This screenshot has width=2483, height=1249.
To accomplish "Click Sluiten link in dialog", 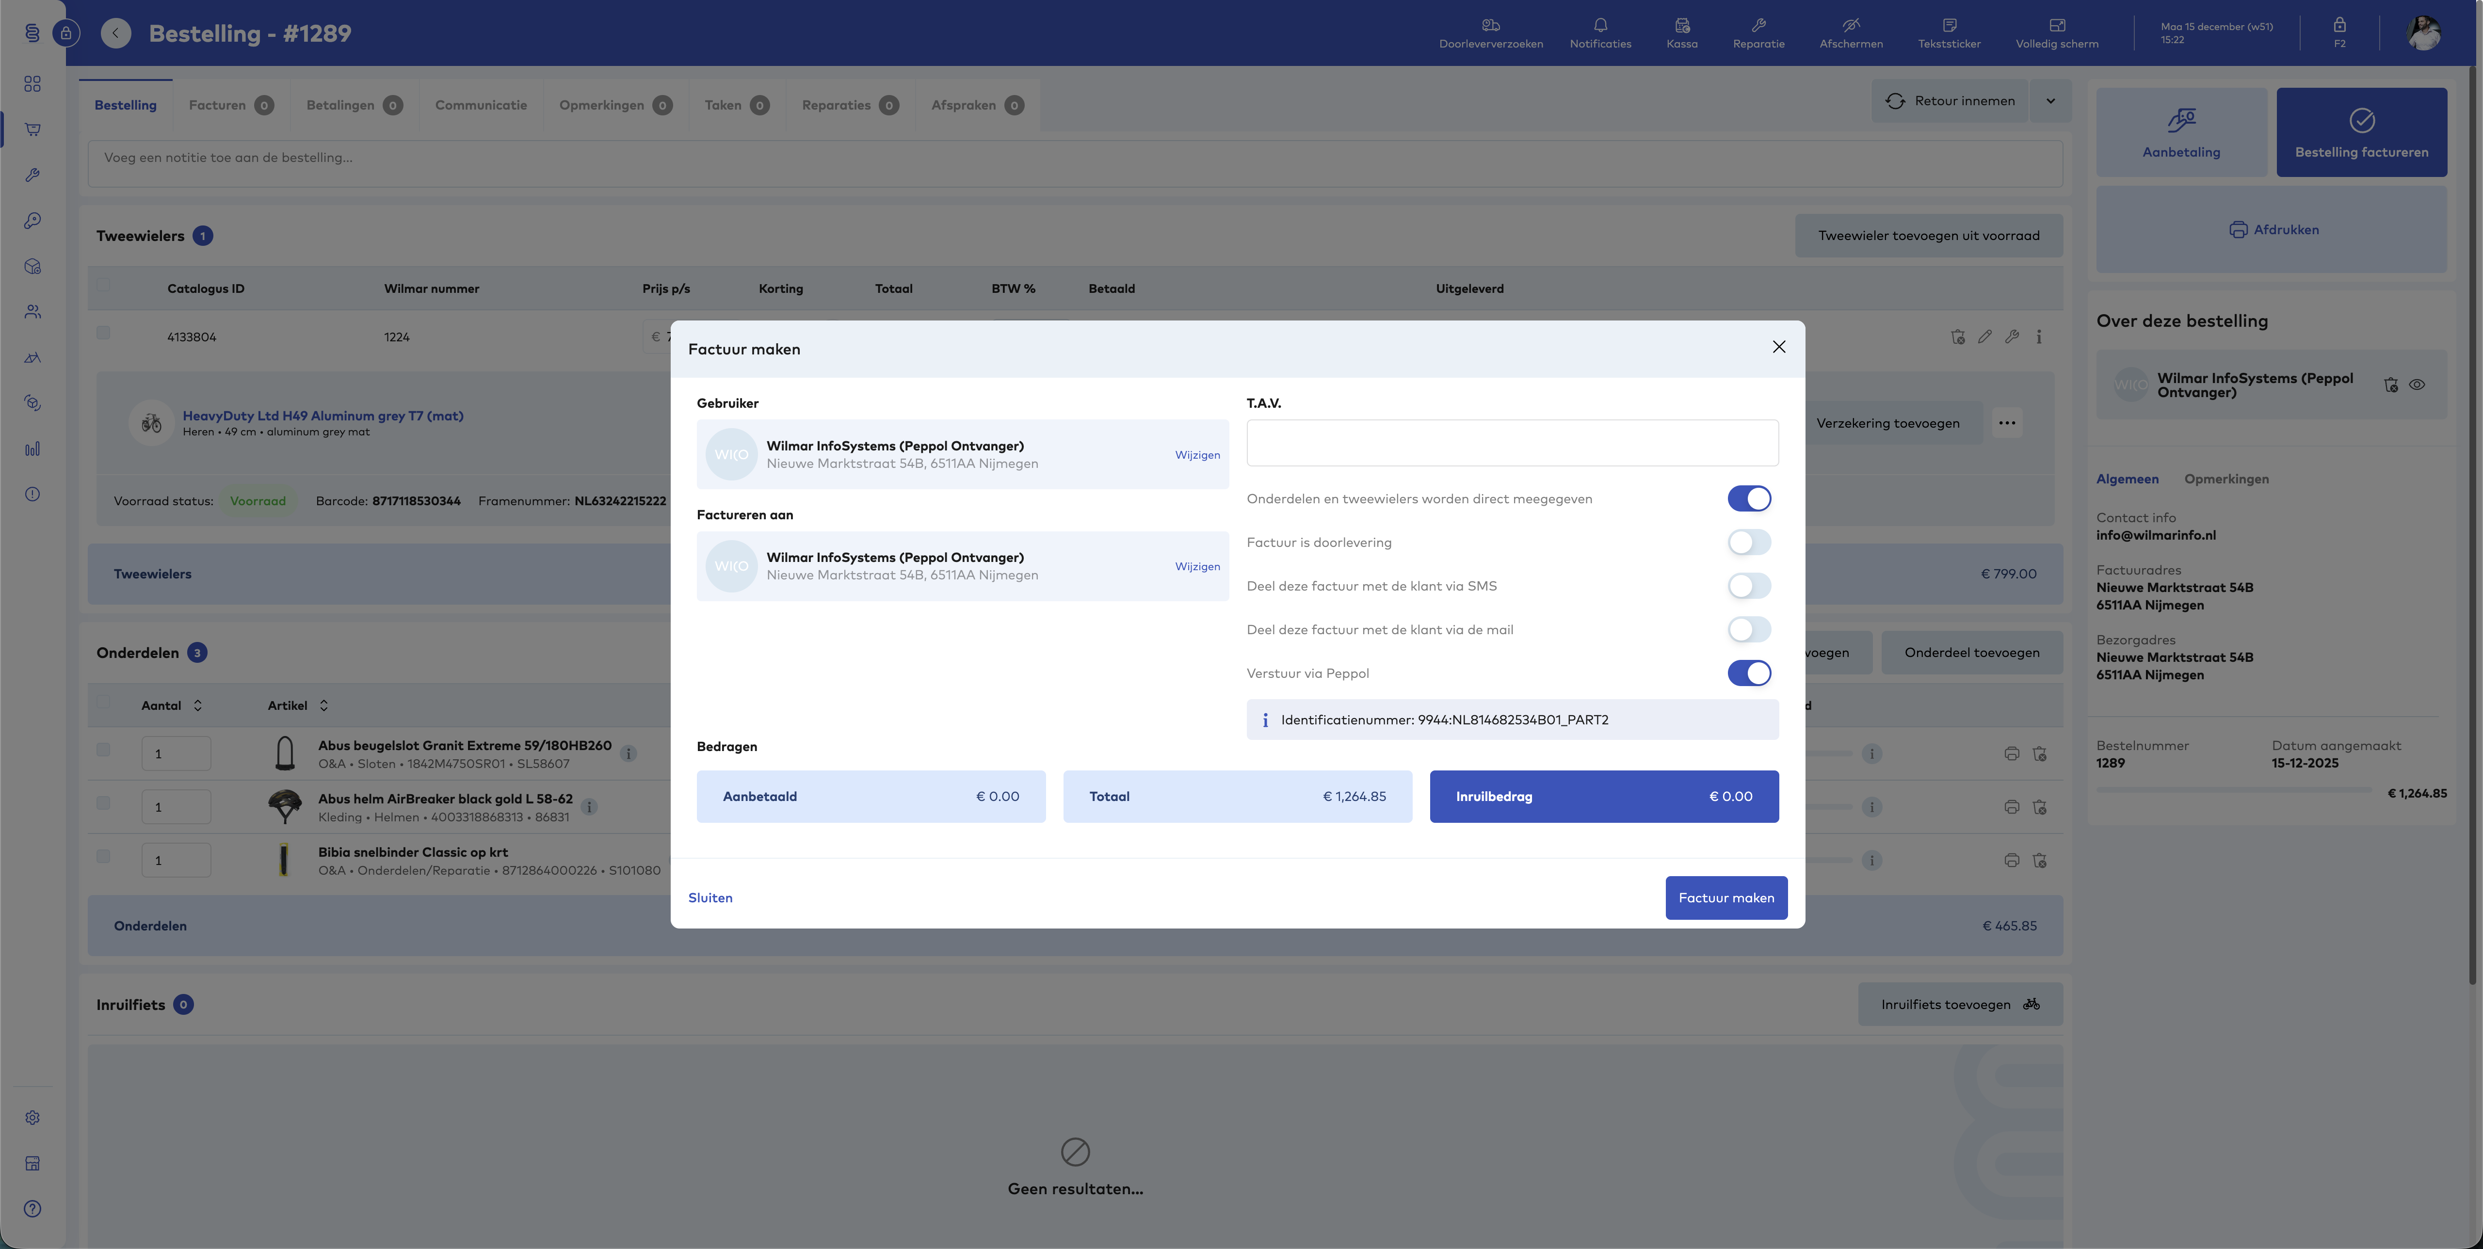I will (709, 897).
